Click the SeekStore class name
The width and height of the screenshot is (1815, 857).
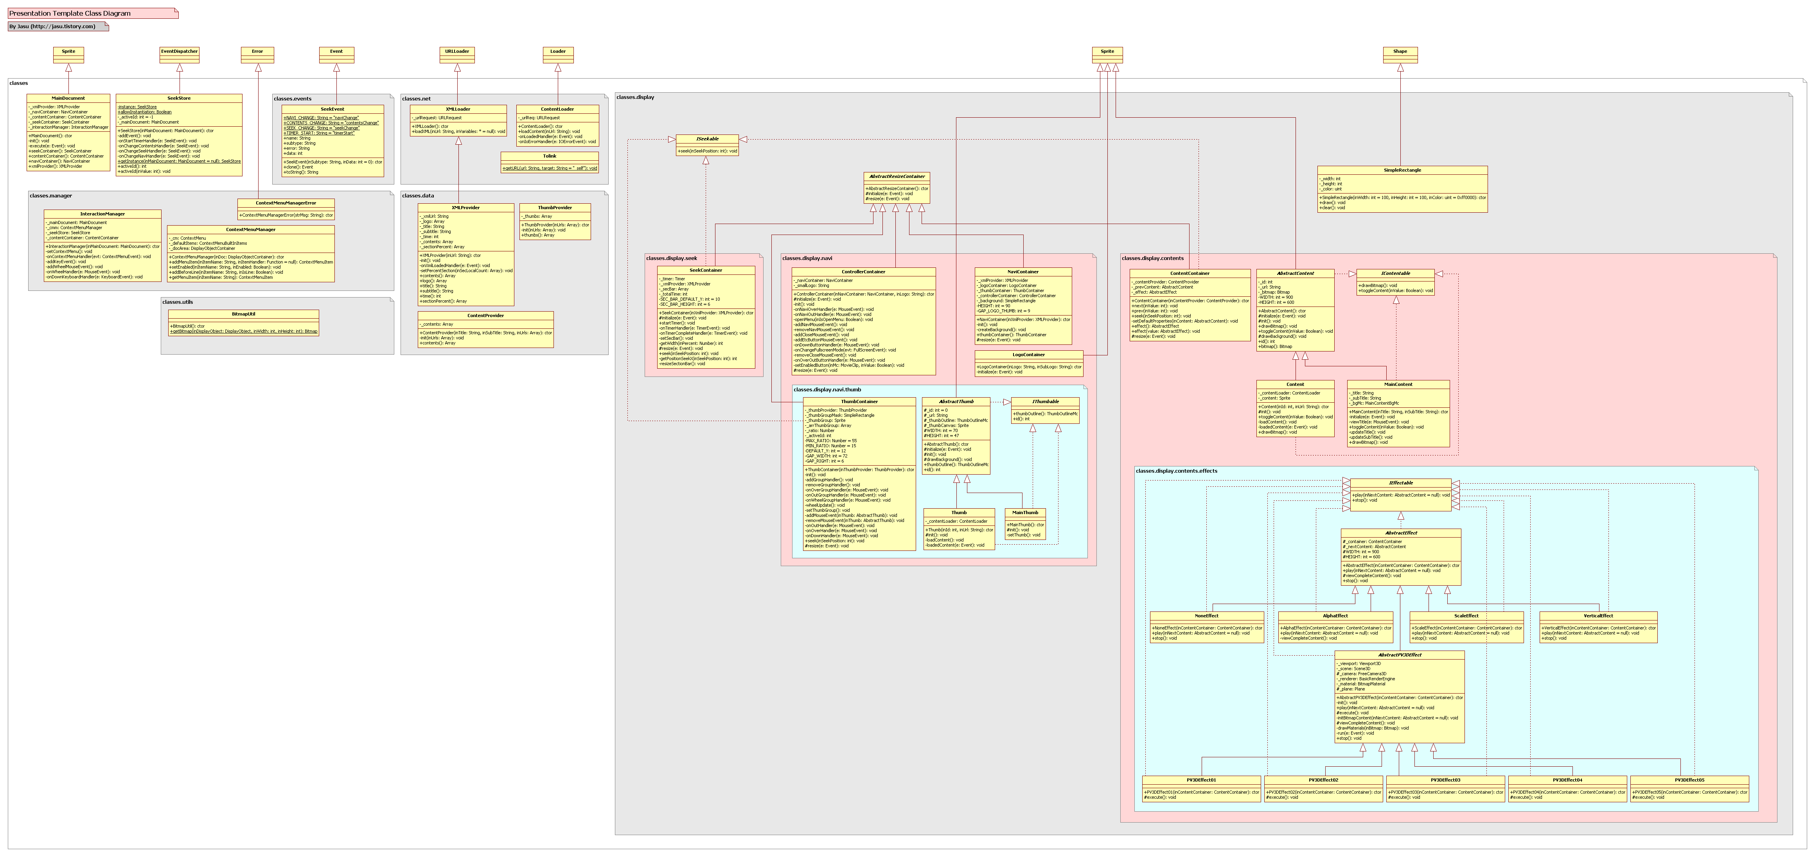point(179,99)
